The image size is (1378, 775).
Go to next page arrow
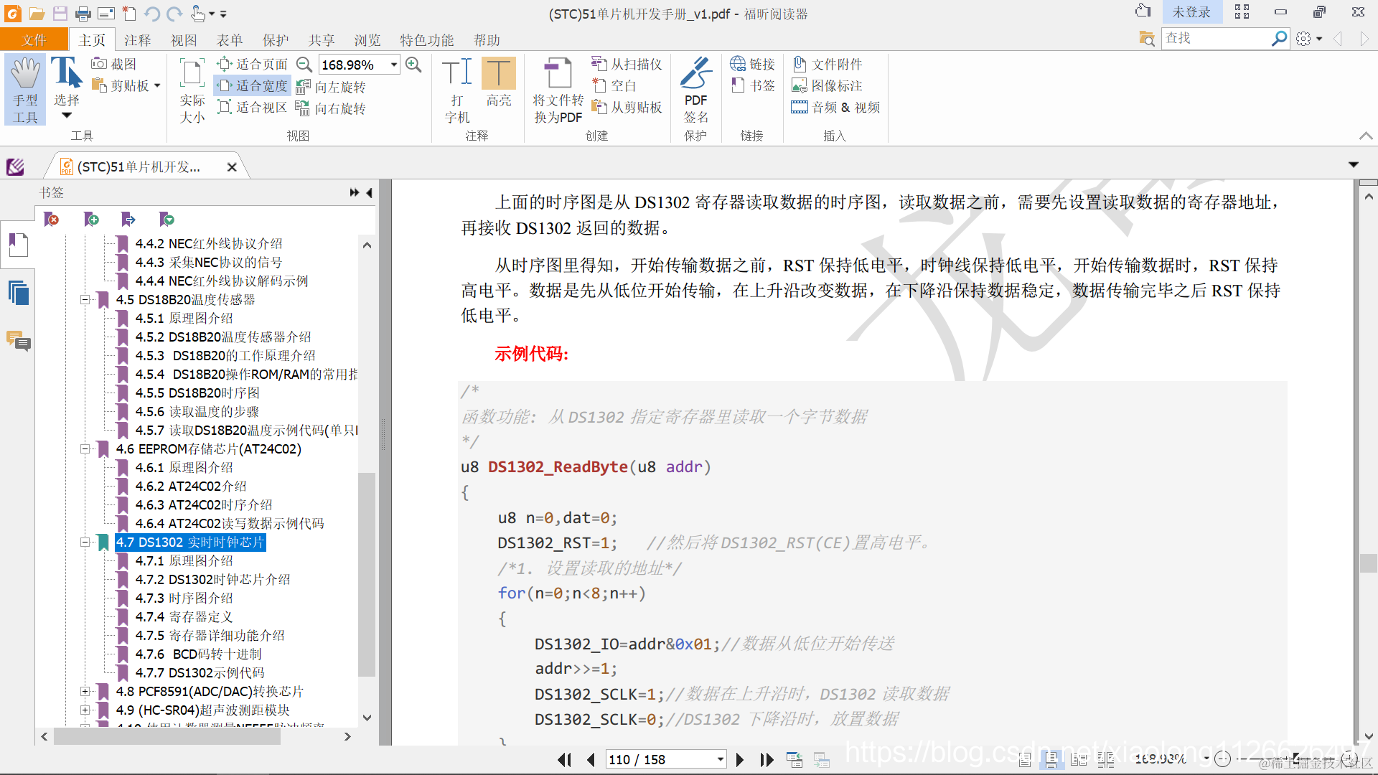pos(740,759)
